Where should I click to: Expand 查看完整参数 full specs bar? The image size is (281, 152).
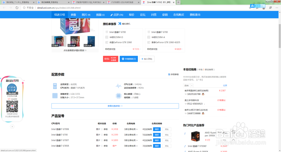pos(115,106)
